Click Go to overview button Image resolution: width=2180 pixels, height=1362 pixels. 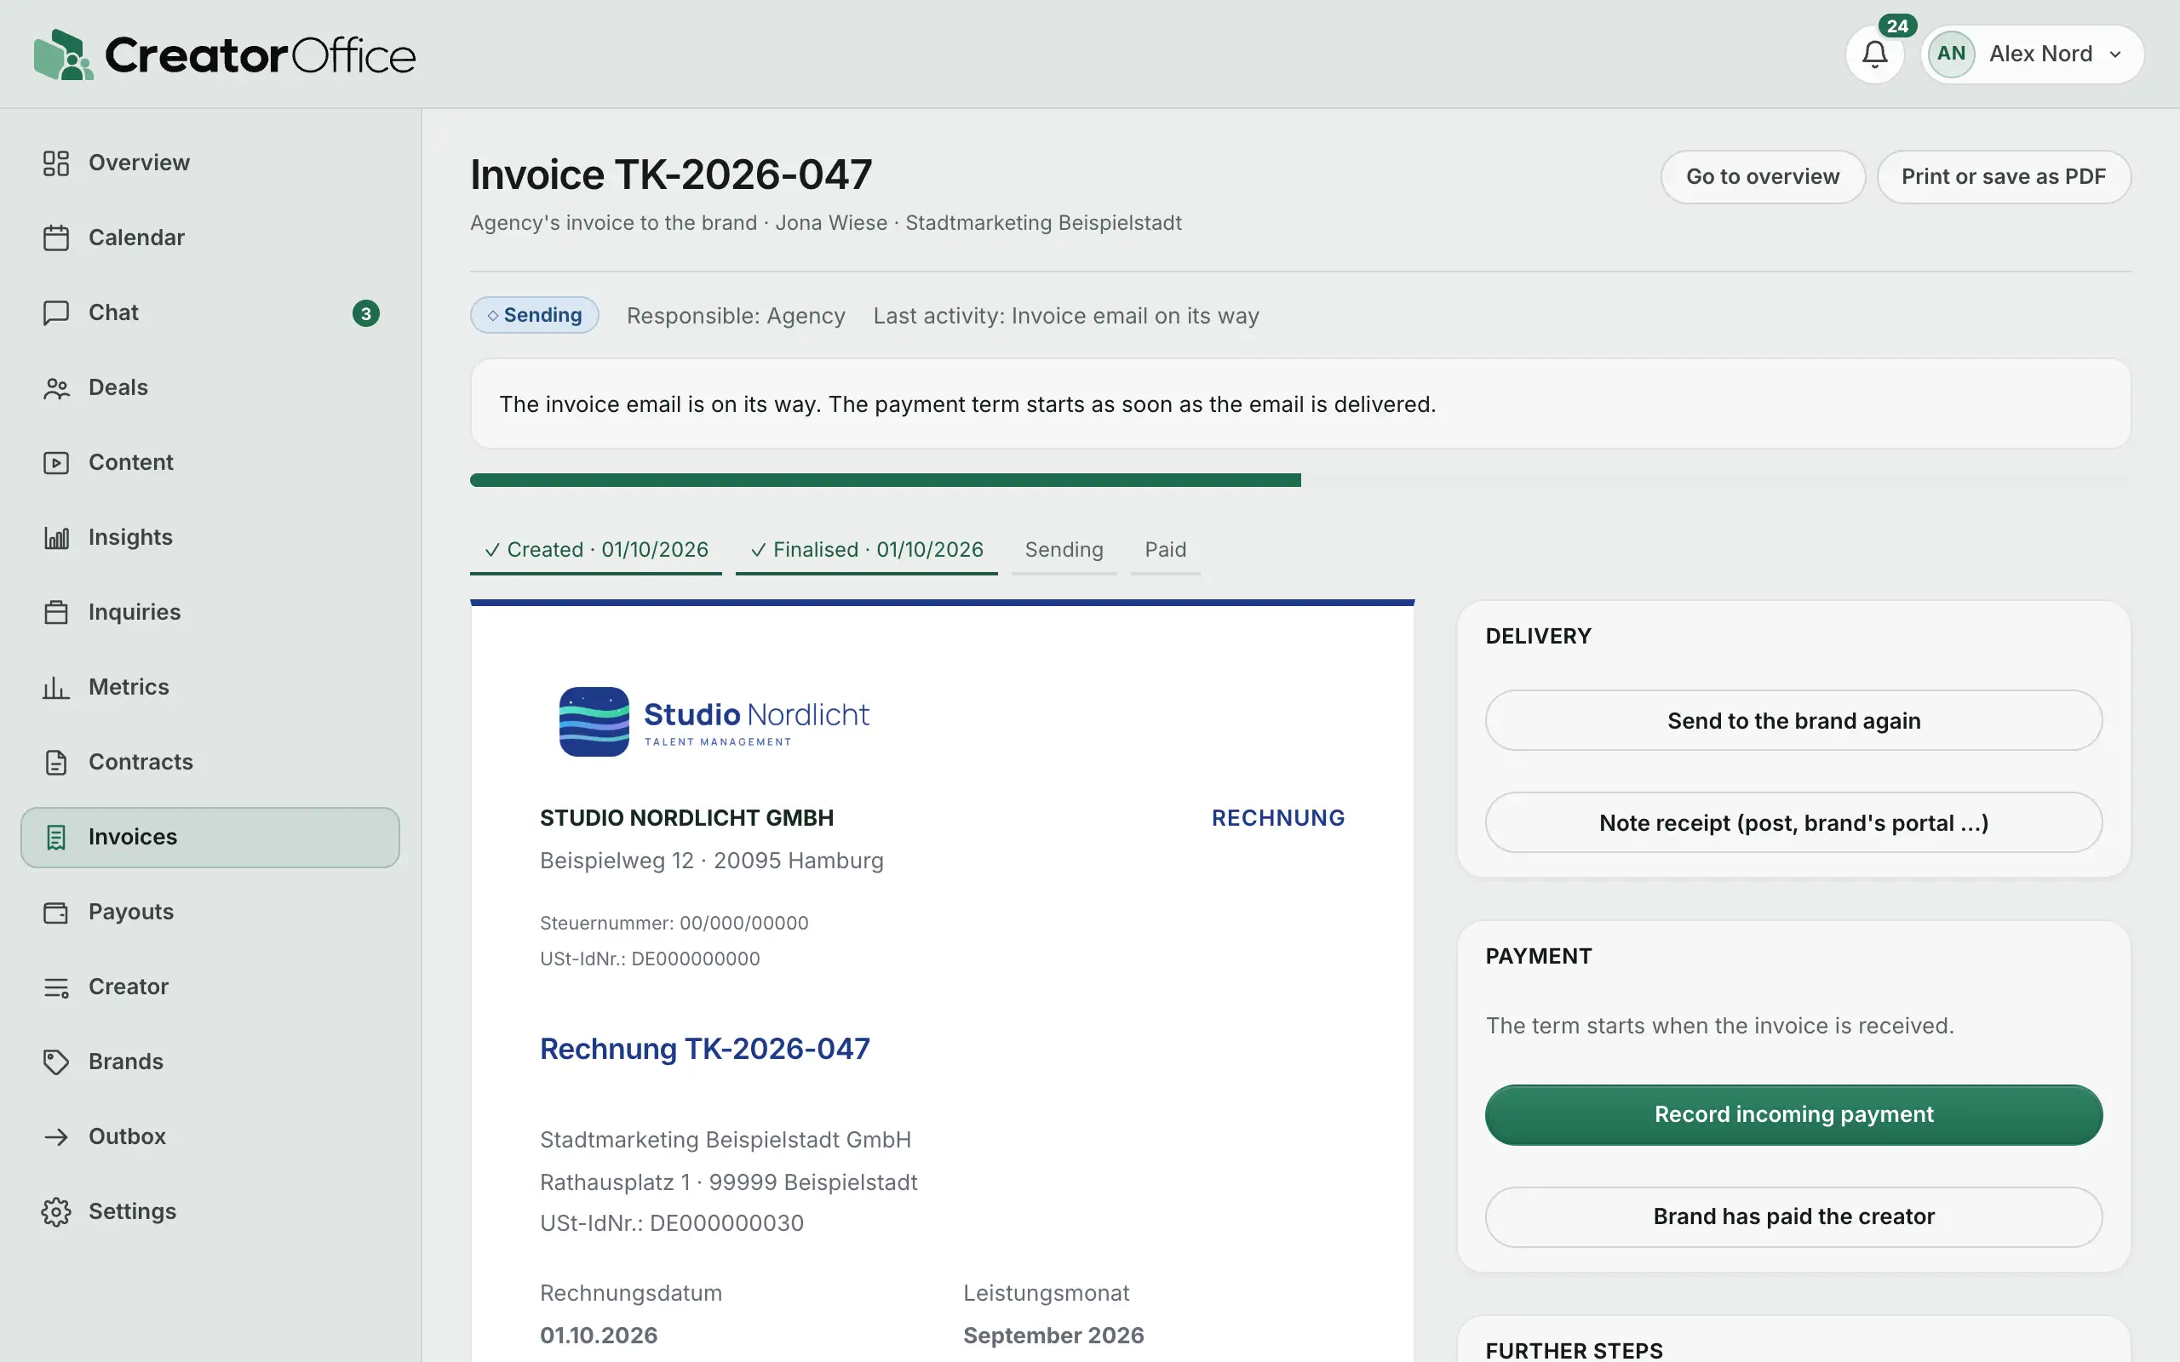point(1763,176)
